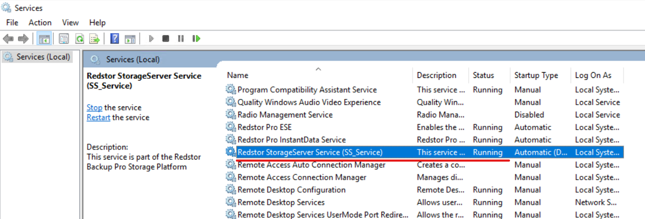Click Network S... log on of Remote Desktop Services

tap(597, 202)
